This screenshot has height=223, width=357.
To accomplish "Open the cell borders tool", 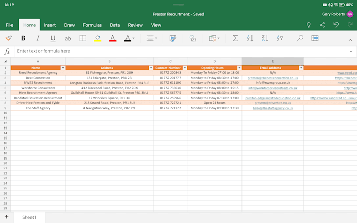I will point(82,38).
